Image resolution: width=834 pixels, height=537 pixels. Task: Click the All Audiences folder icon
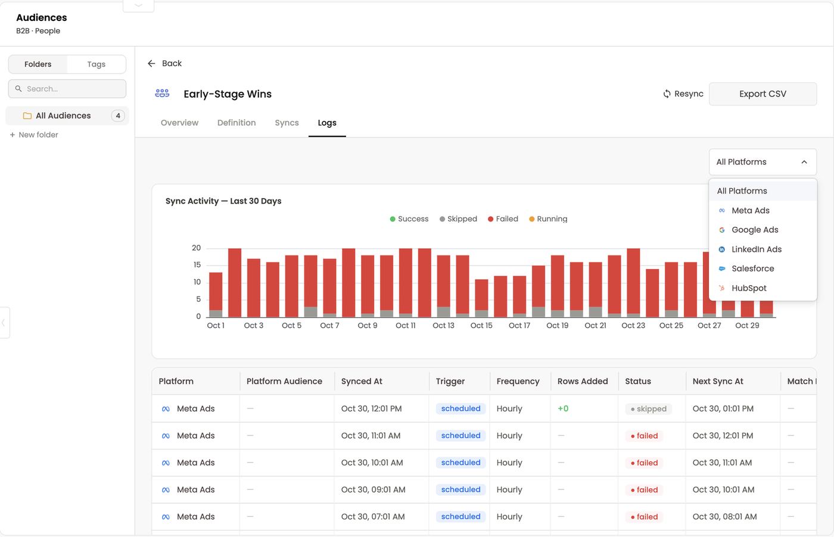pos(27,115)
